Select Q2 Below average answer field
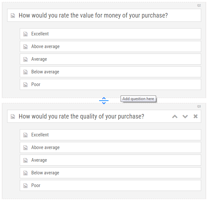The image size is (208, 201). pyautogui.click(x=110, y=72)
